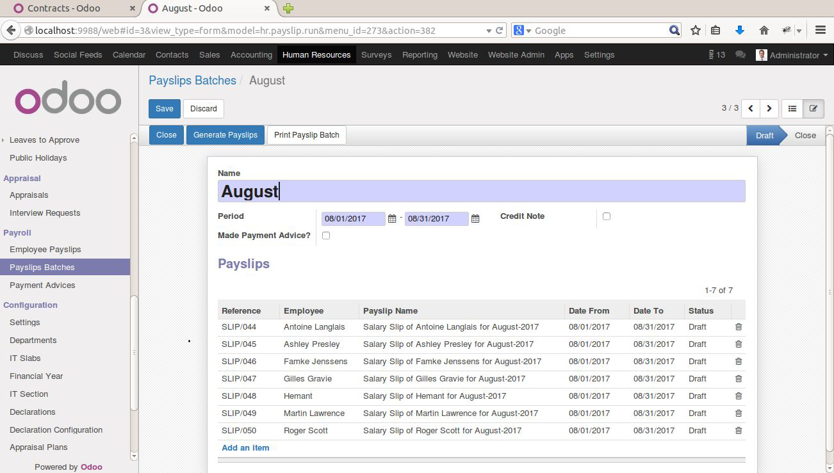
Task: Open Employee Payslips in sidebar
Action: [x=45, y=250]
